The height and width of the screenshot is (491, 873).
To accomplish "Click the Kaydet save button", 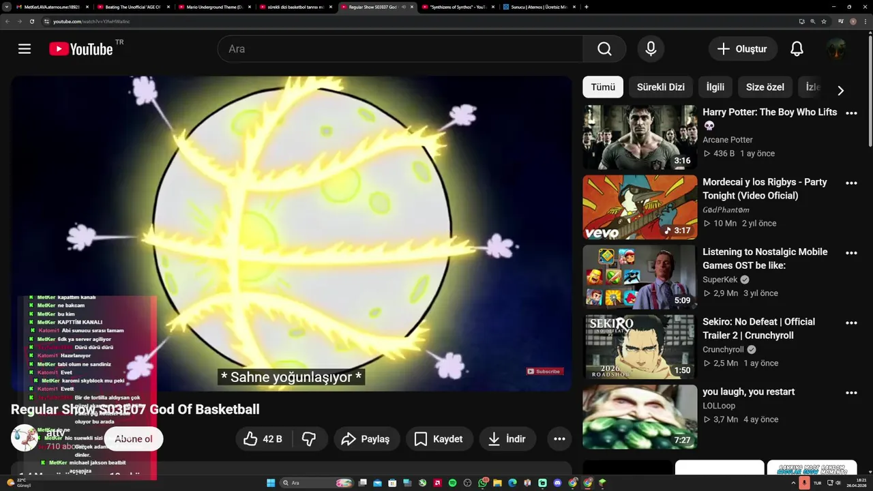I will [439, 439].
